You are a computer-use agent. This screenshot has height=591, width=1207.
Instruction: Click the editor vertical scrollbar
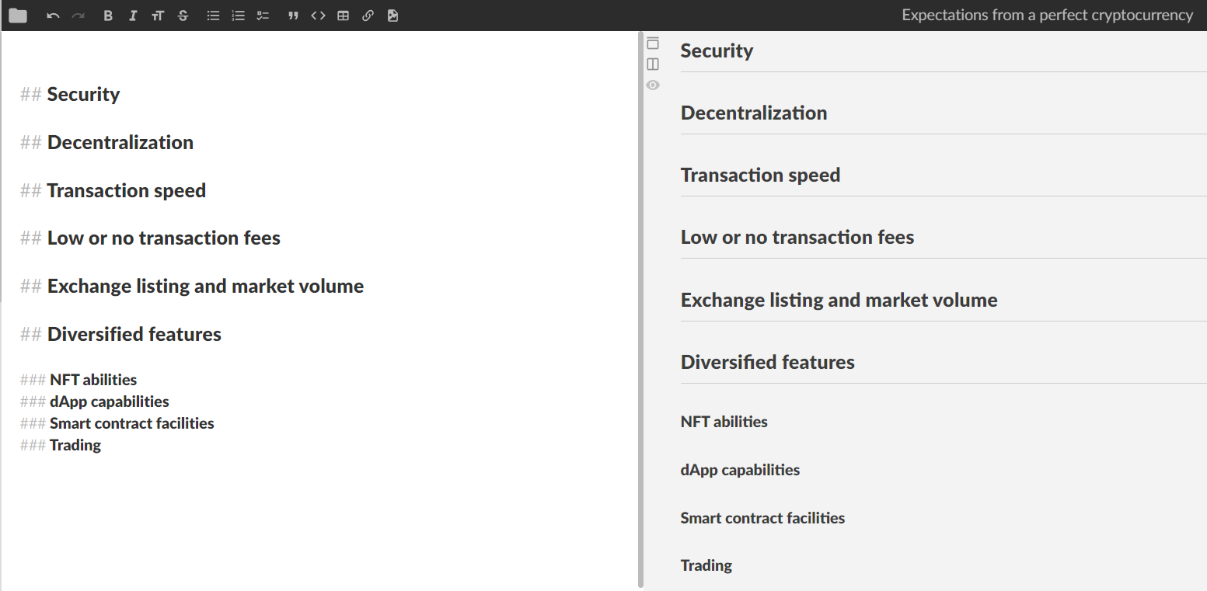pyautogui.click(x=640, y=309)
